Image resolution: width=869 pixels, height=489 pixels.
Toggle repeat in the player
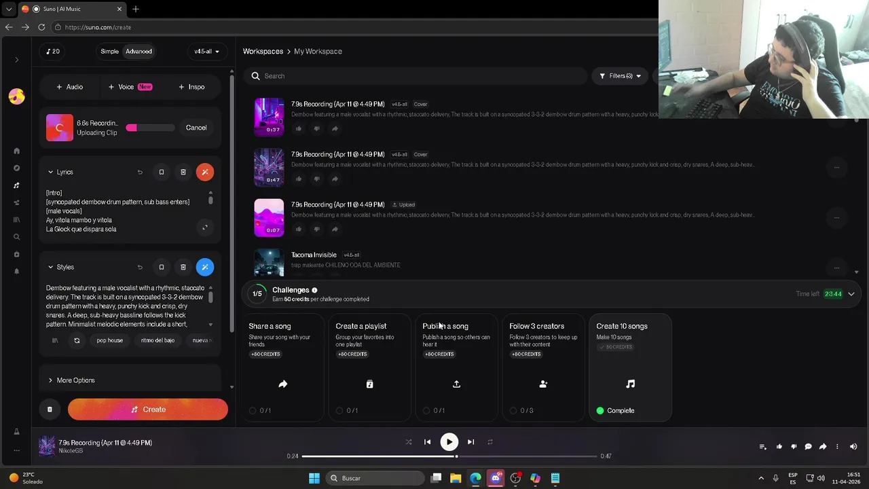pos(490,442)
